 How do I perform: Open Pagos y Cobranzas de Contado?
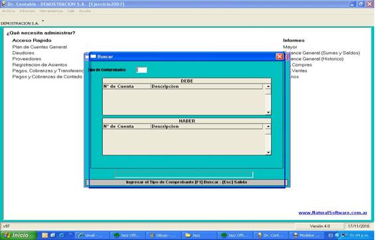47,77
